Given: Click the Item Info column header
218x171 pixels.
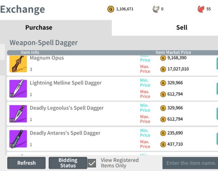Looking at the screenshot, I should click(x=30, y=53).
